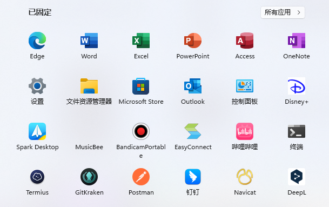Open 文件资源管理器 folder icon
The height and width of the screenshot is (207, 329).
(x=89, y=86)
